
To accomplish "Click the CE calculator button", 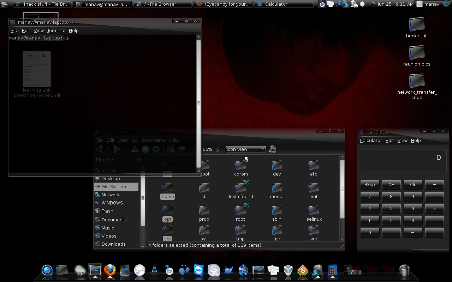I will pyautogui.click(x=391, y=185).
